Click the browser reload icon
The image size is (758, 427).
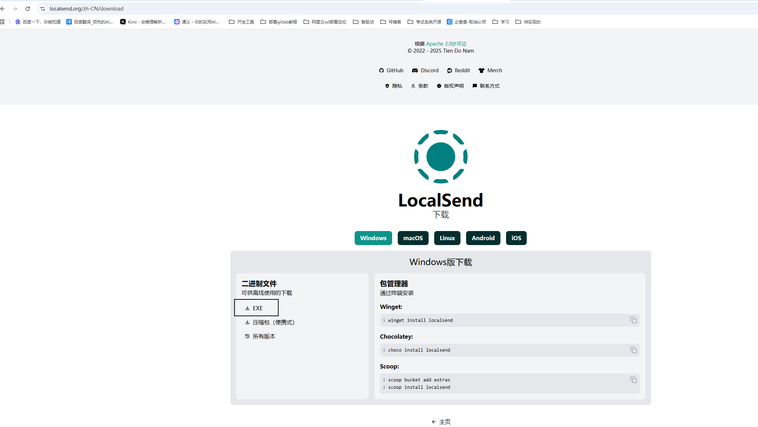pyautogui.click(x=28, y=9)
